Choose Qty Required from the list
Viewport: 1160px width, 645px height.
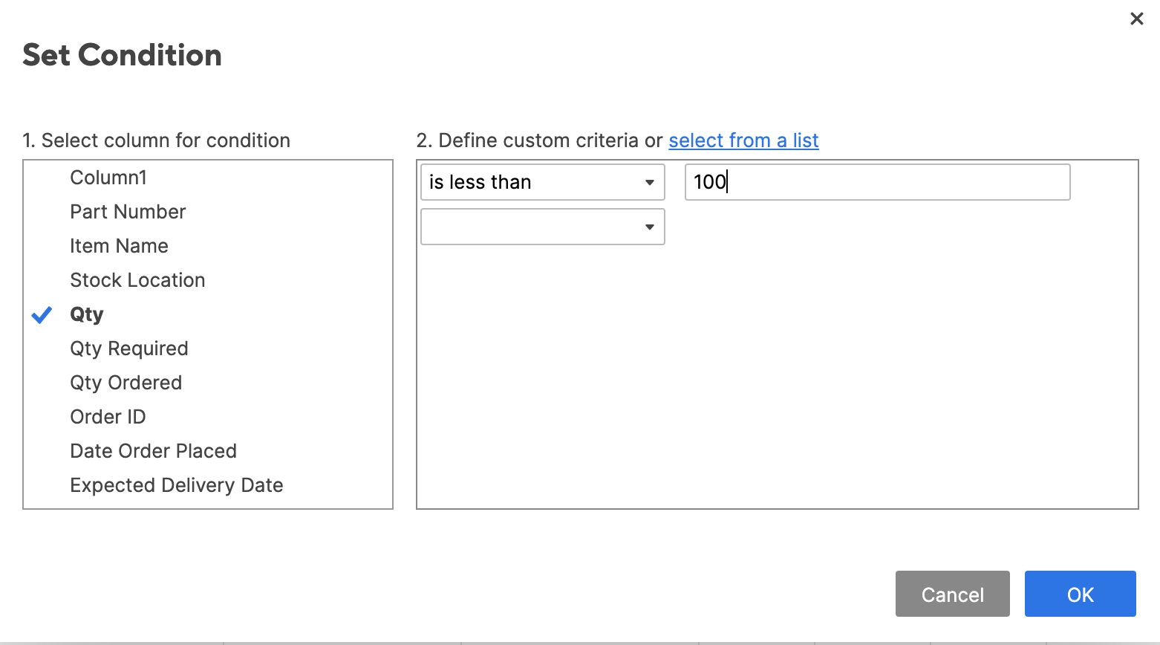pos(129,349)
